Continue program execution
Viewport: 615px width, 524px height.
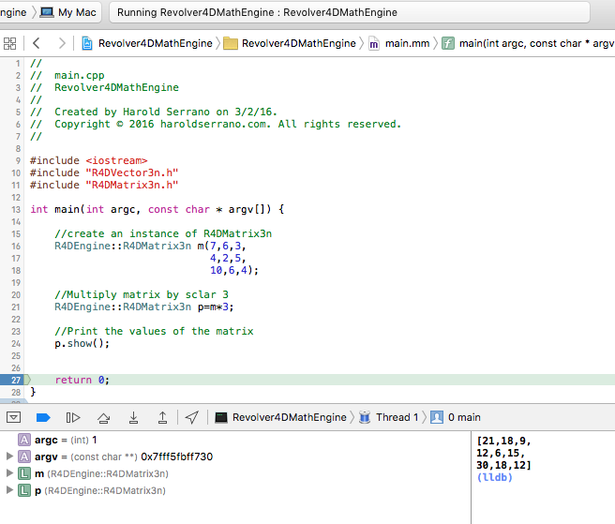tap(73, 417)
